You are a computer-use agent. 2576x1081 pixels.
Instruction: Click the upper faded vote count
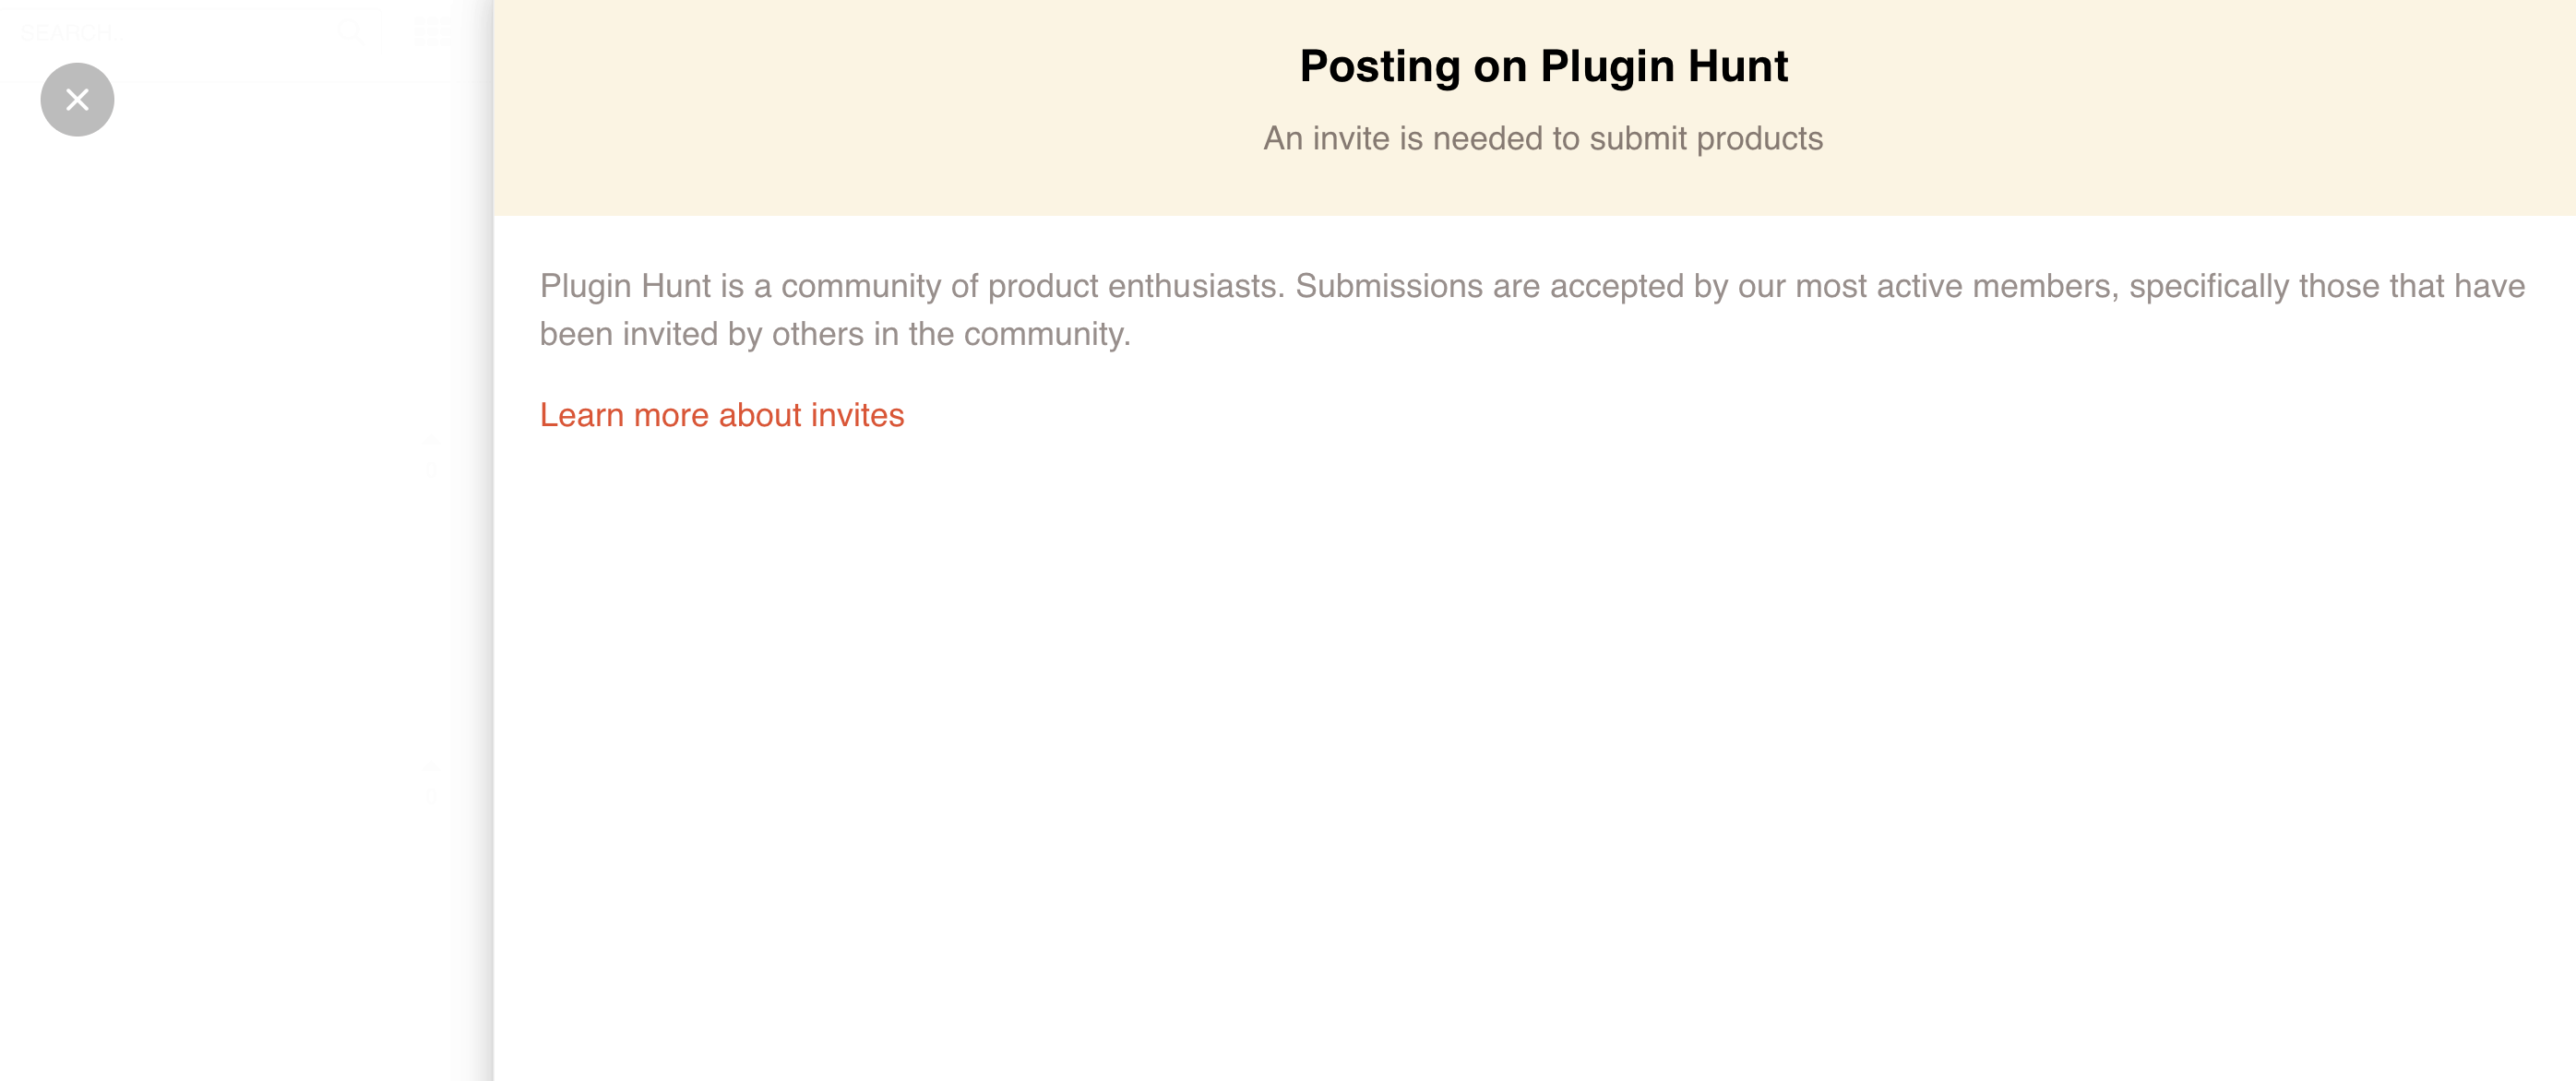click(x=431, y=471)
